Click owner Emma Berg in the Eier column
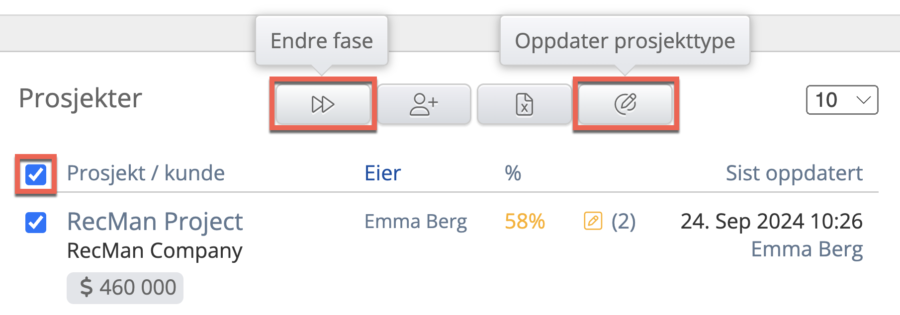This screenshot has height=315, width=900. (416, 222)
